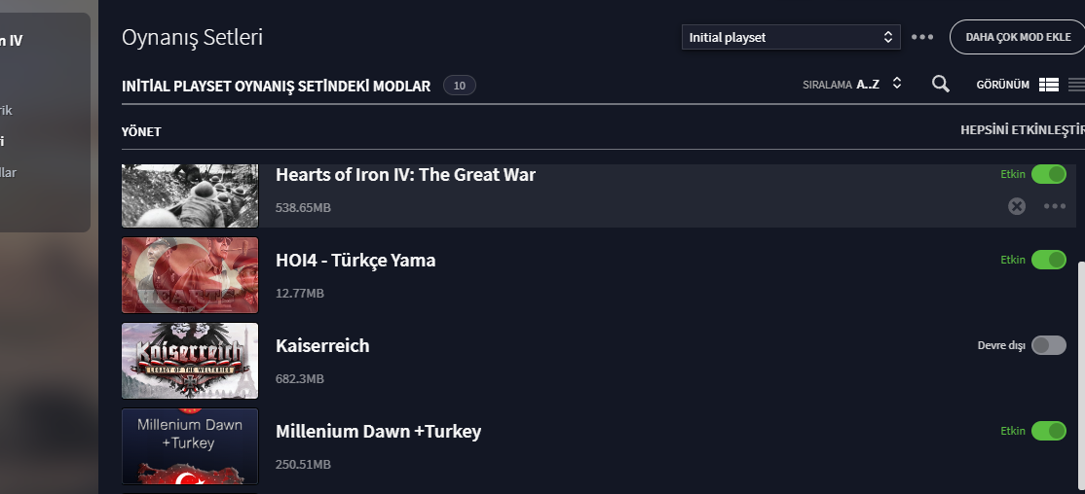Open The Great War mod options dots
The height and width of the screenshot is (494, 1085).
click(x=1055, y=206)
